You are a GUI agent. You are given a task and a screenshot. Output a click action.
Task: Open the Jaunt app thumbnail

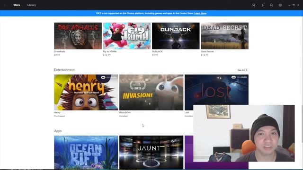151,152
